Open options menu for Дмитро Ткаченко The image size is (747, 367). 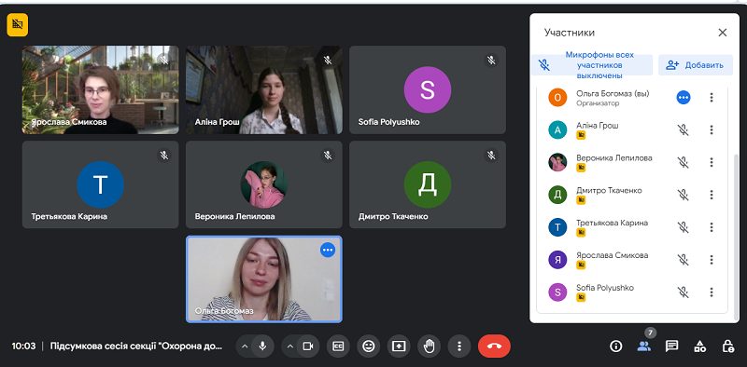(712, 195)
